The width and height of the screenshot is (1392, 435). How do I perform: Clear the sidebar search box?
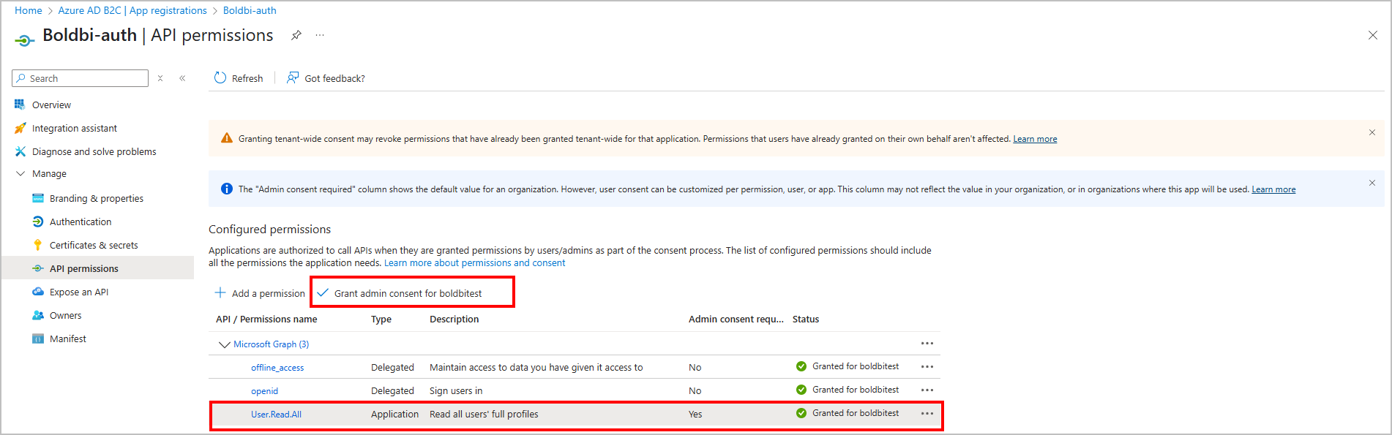click(160, 78)
